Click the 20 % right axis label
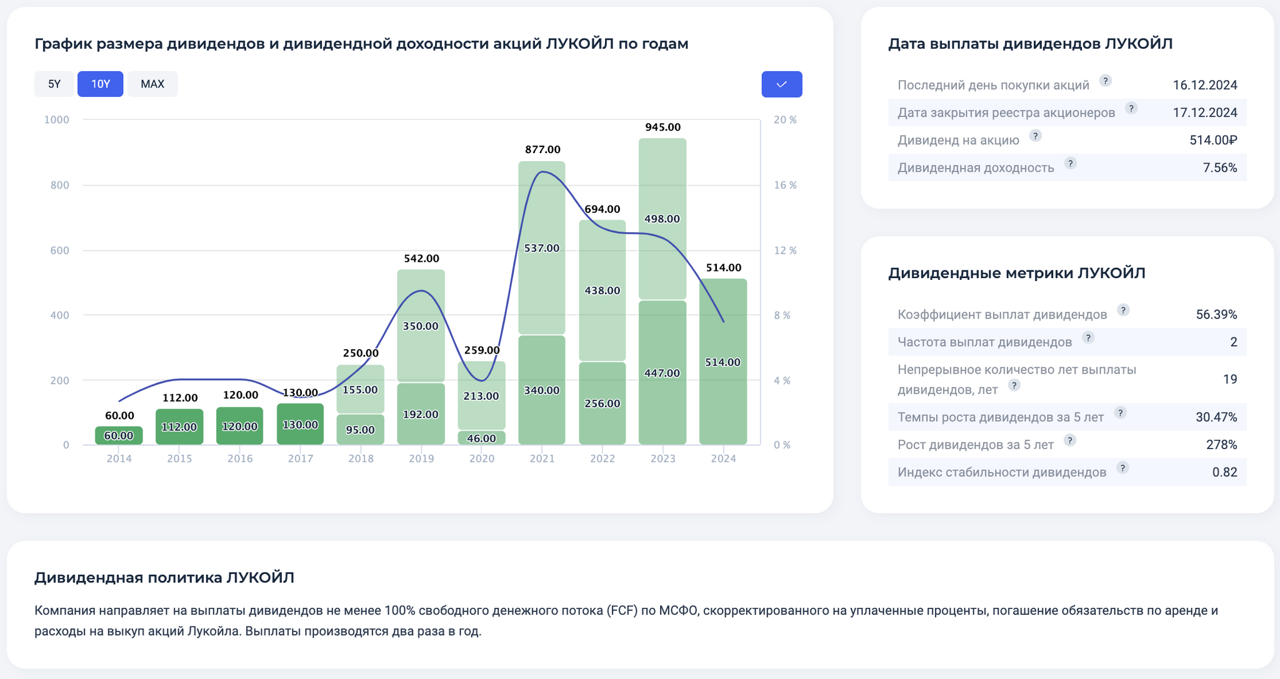 tap(785, 120)
